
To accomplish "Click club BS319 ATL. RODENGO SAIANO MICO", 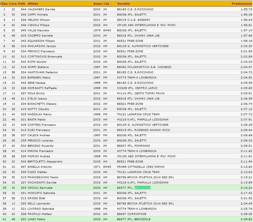I will [144, 130].
